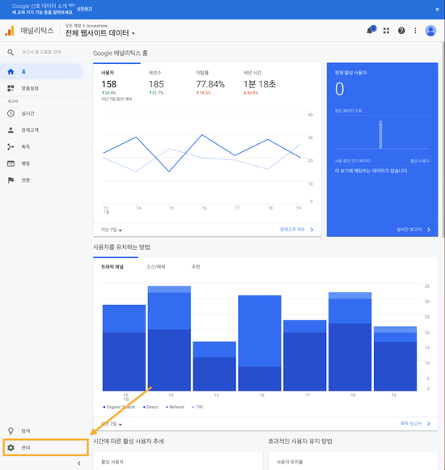Click the Google 애널리틱스 홈 page title

pyautogui.click(x=121, y=53)
